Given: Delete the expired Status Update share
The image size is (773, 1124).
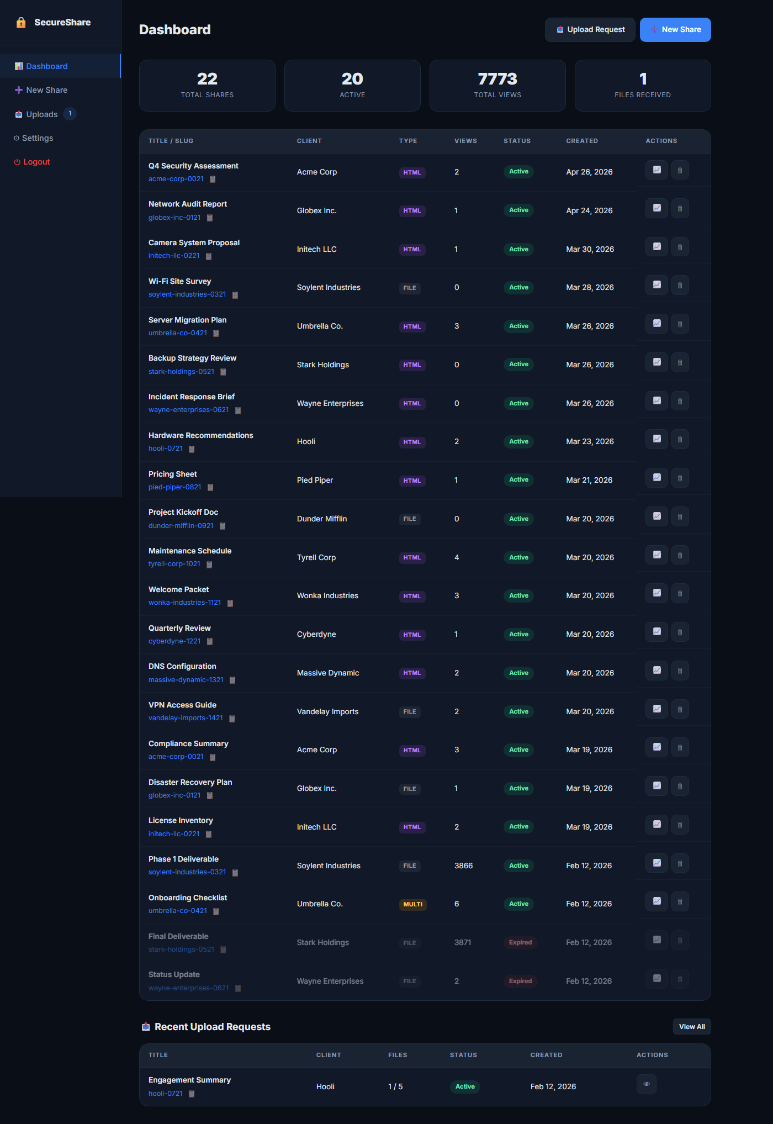Looking at the screenshot, I should 680,979.
